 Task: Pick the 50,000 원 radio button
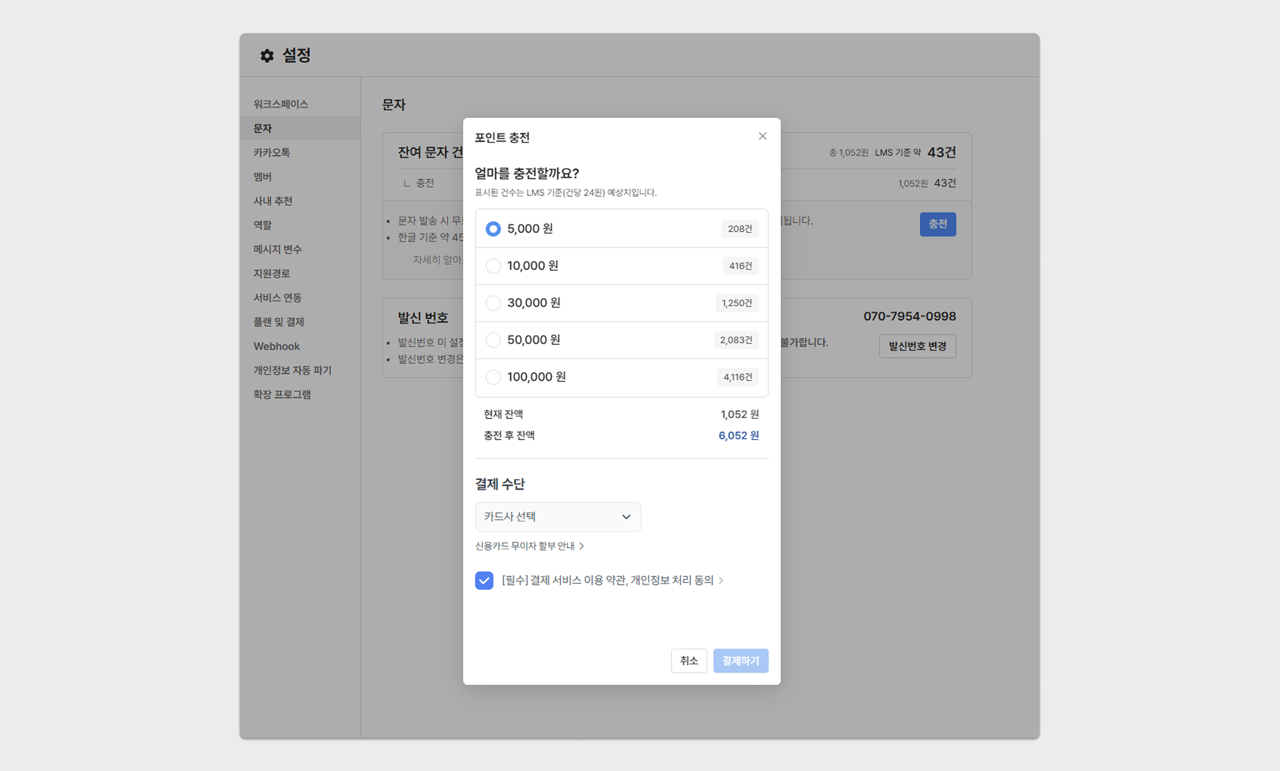[493, 340]
